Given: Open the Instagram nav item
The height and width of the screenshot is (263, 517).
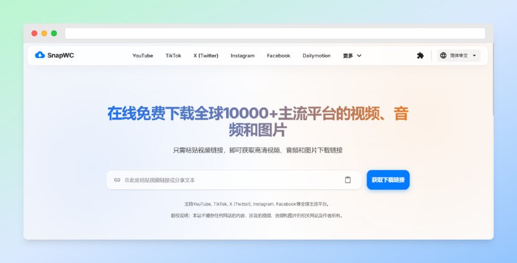Looking at the screenshot, I should [242, 56].
